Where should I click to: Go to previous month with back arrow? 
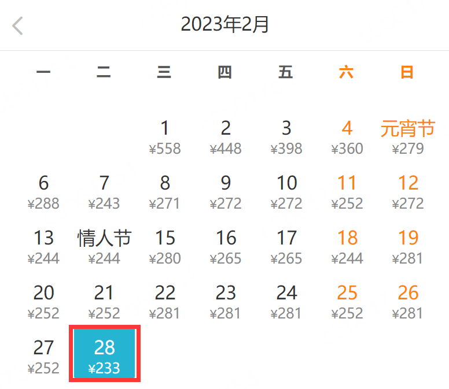(17, 26)
